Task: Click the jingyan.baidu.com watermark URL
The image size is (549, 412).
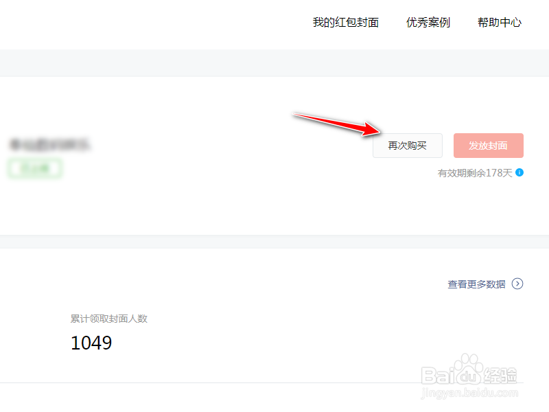Action: coord(469,393)
